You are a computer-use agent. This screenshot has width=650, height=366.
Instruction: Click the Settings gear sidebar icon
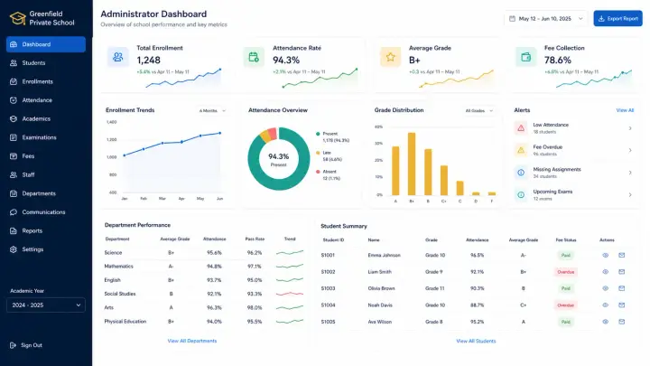tap(14, 249)
